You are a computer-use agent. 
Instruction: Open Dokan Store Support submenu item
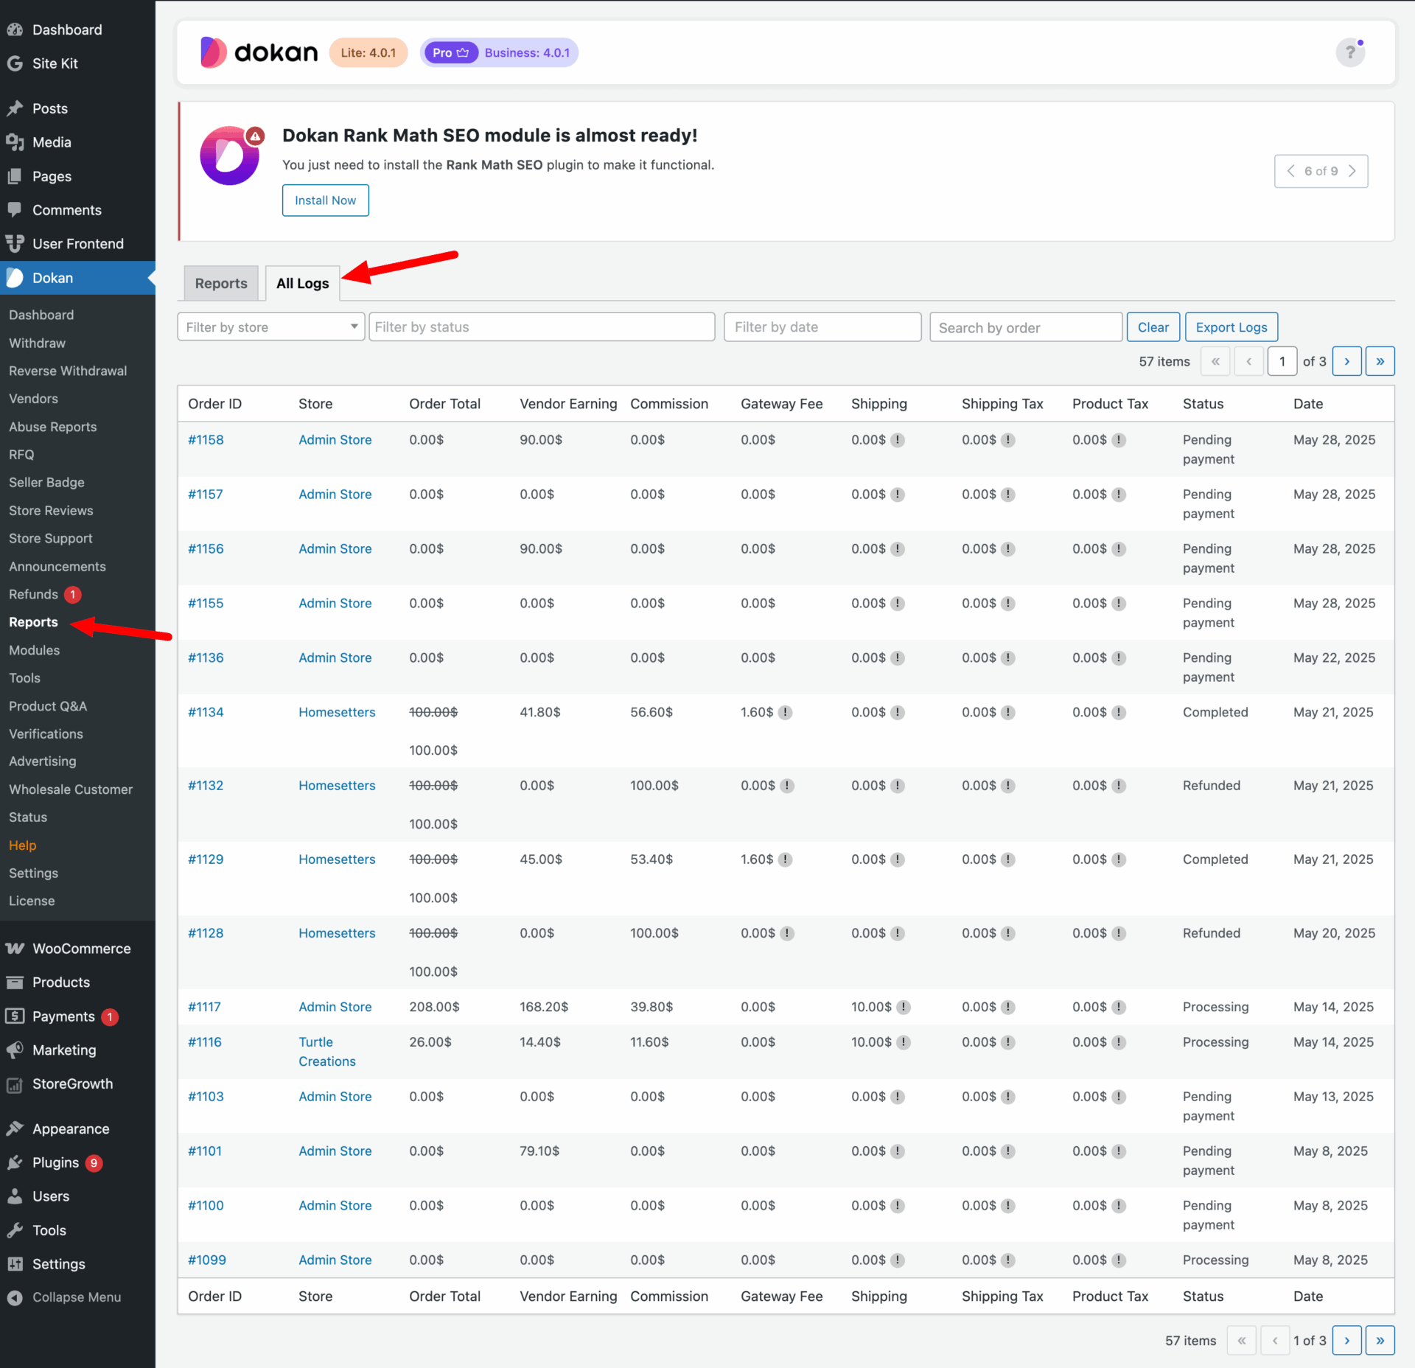[51, 539]
